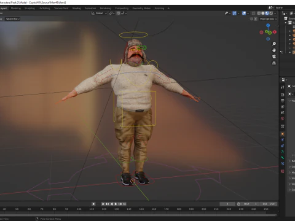The image size is (295, 221).
Task: Open the Collection properties tab
Action: pyautogui.click(x=283, y=126)
